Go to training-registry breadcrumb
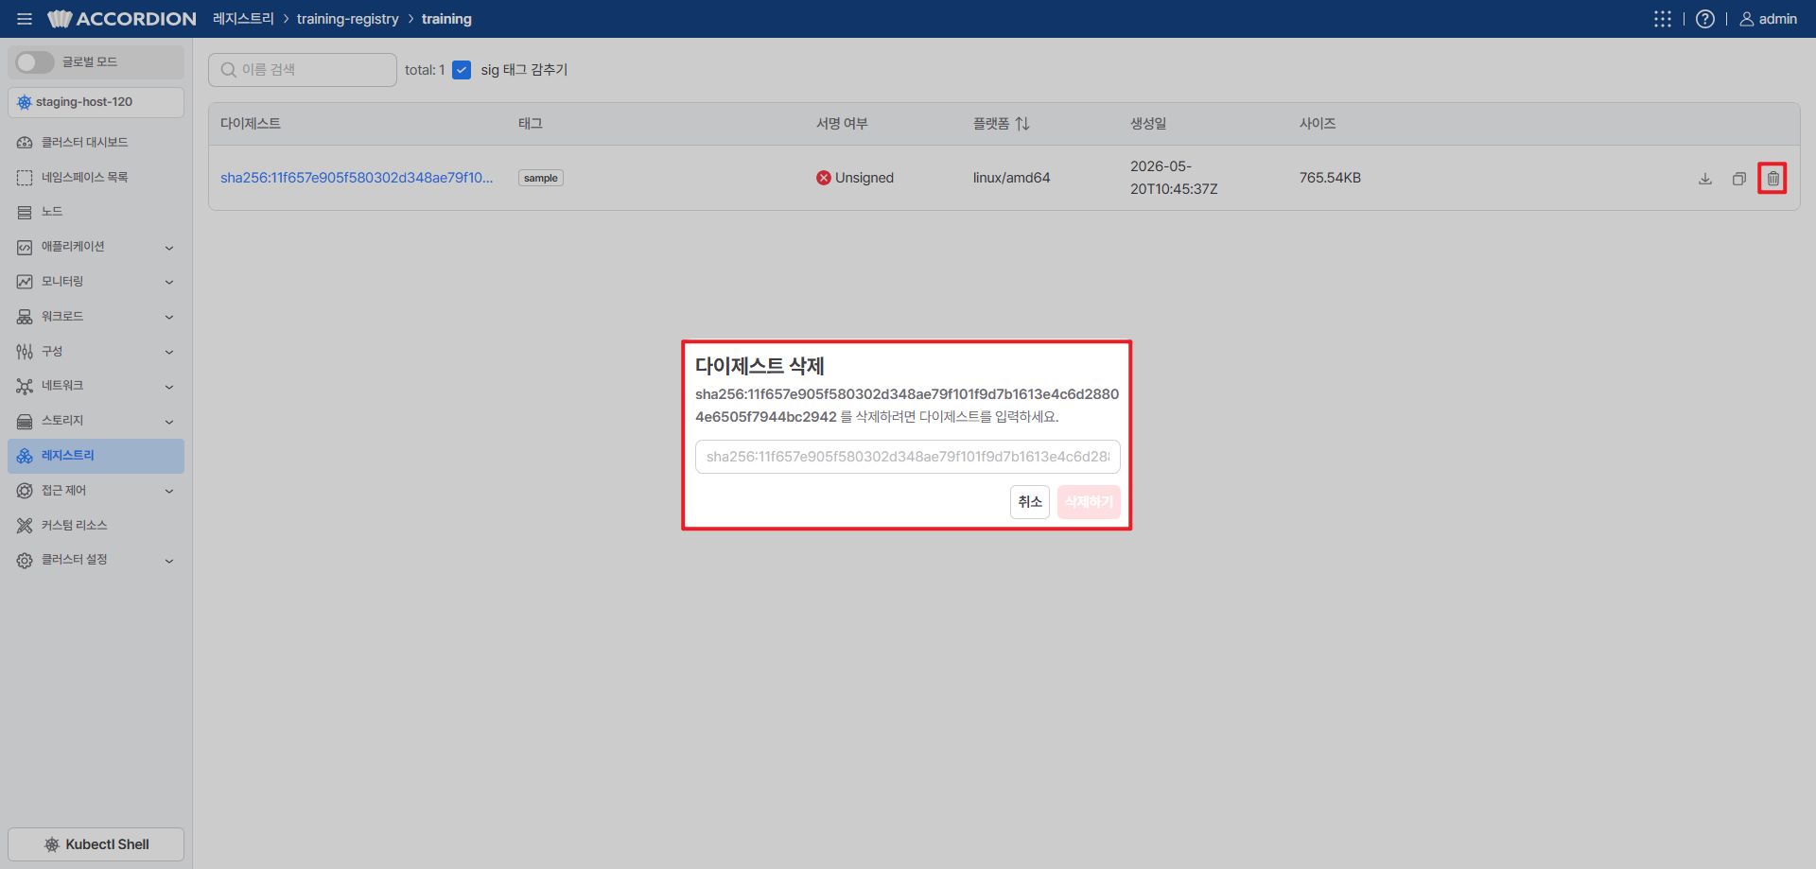 pos(348,19)
